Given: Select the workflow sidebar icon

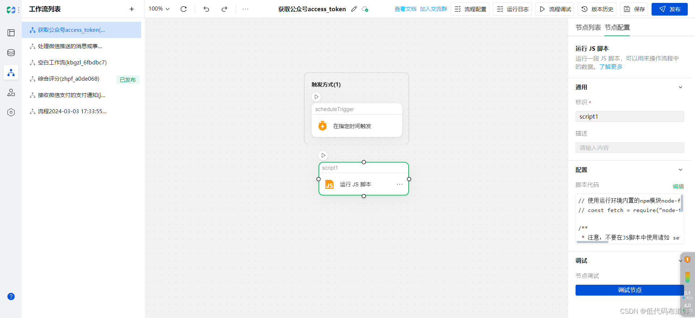Looking at the screenshot, I should [11, 72].
